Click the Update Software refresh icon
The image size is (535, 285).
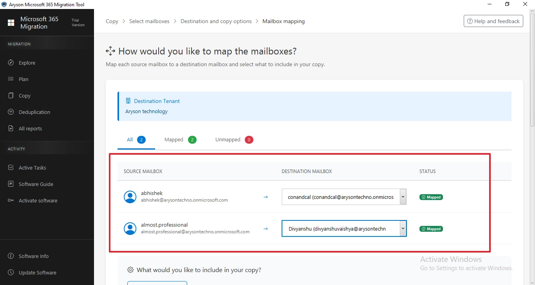coord(11,272)
